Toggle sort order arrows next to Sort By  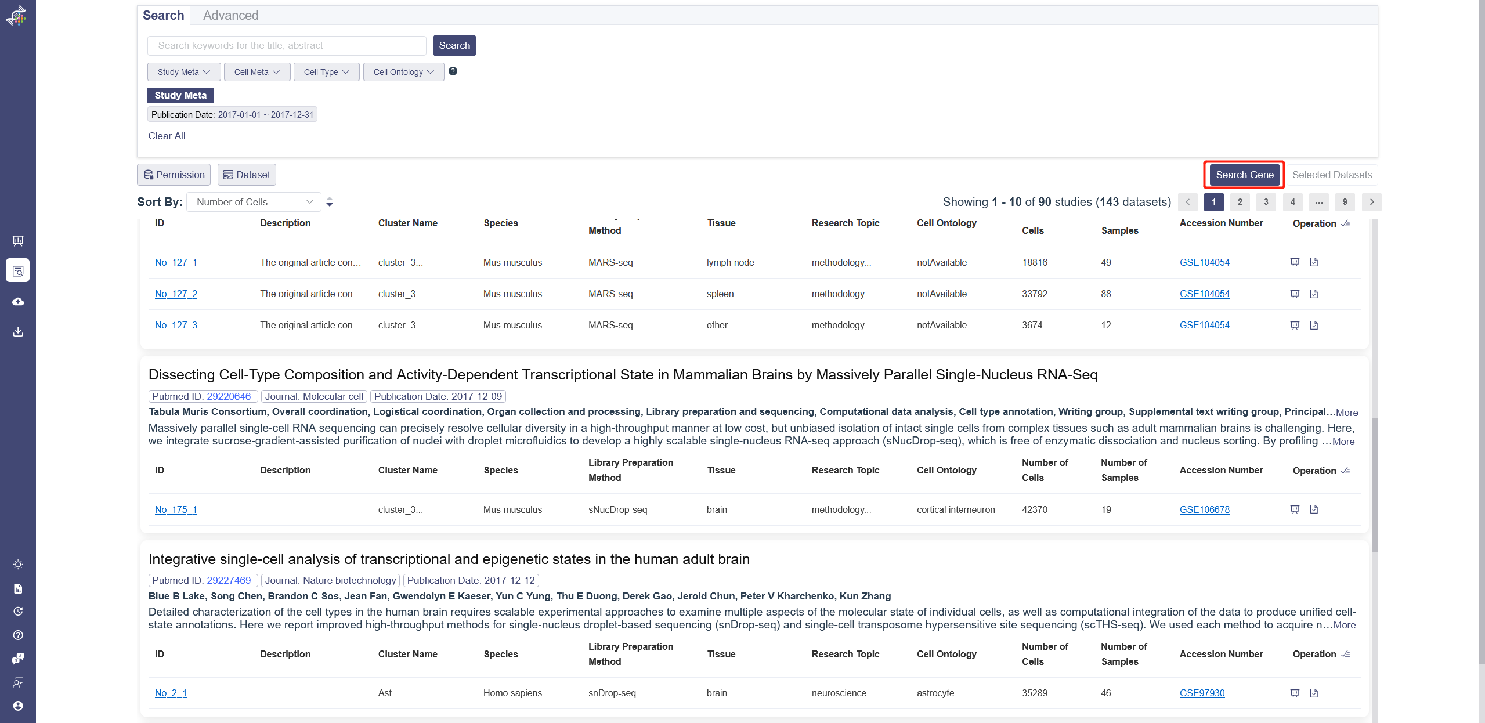pyautogui.click(x=330, y=202)
